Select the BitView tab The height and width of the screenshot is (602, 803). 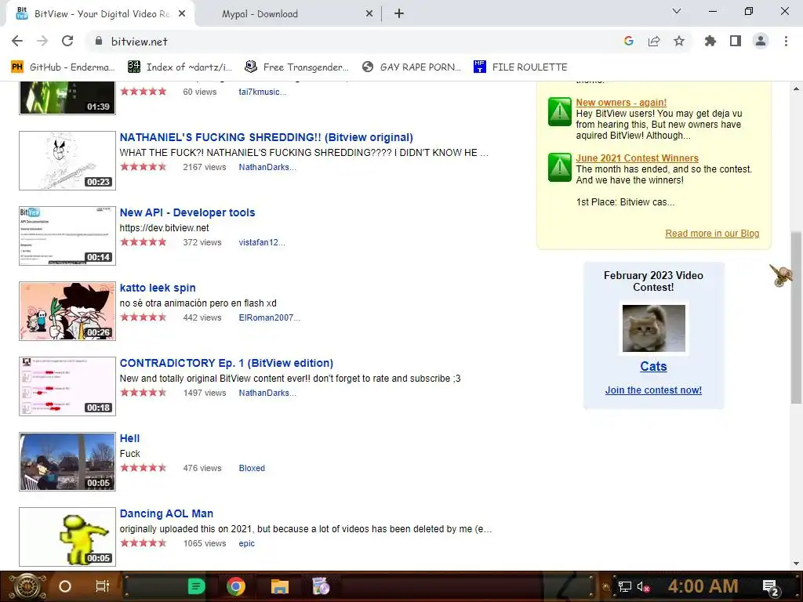pyautogui.click(x=100, y=14)
